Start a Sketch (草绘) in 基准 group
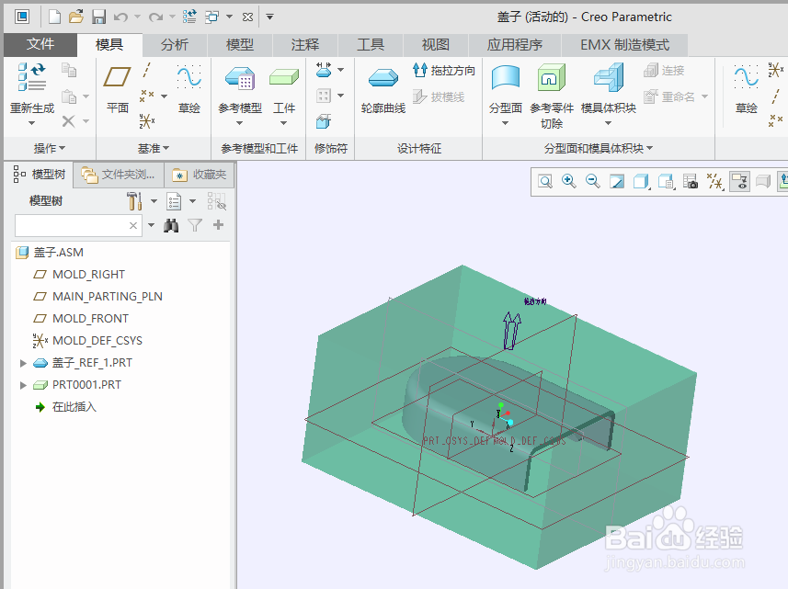Screen dimensions: 788x589 click(189, 89)
